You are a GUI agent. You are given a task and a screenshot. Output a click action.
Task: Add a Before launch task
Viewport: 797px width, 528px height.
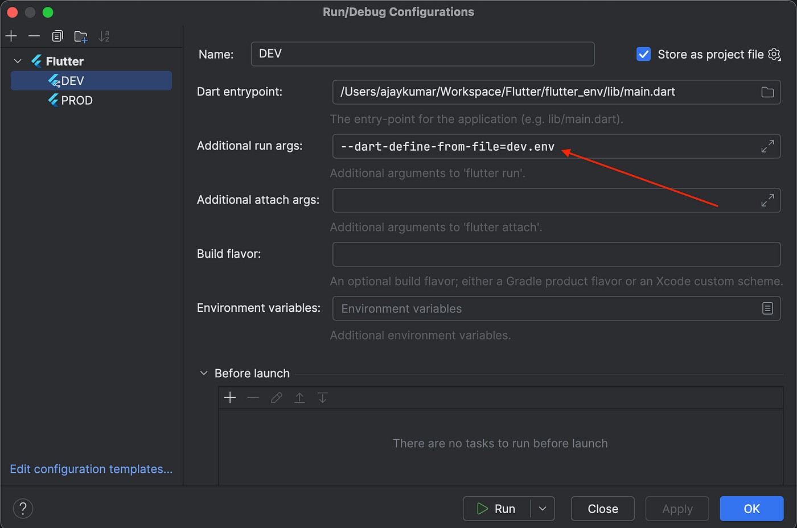click(230, 398)
